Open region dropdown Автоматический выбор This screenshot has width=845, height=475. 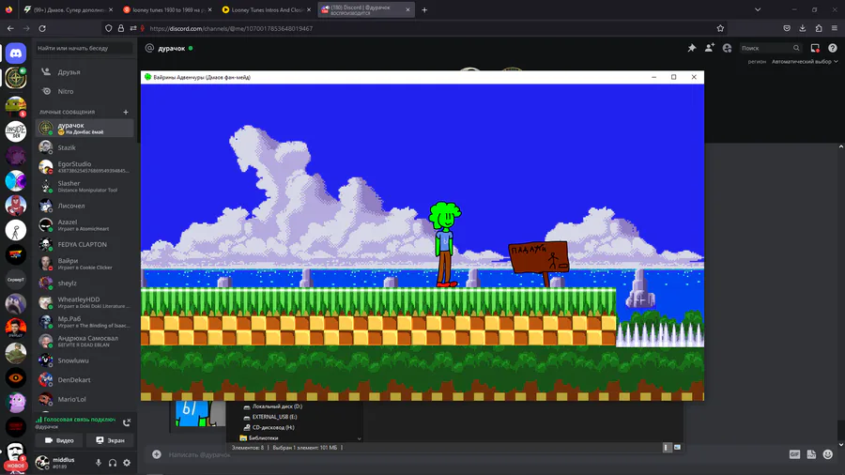(x=805, y=61)
